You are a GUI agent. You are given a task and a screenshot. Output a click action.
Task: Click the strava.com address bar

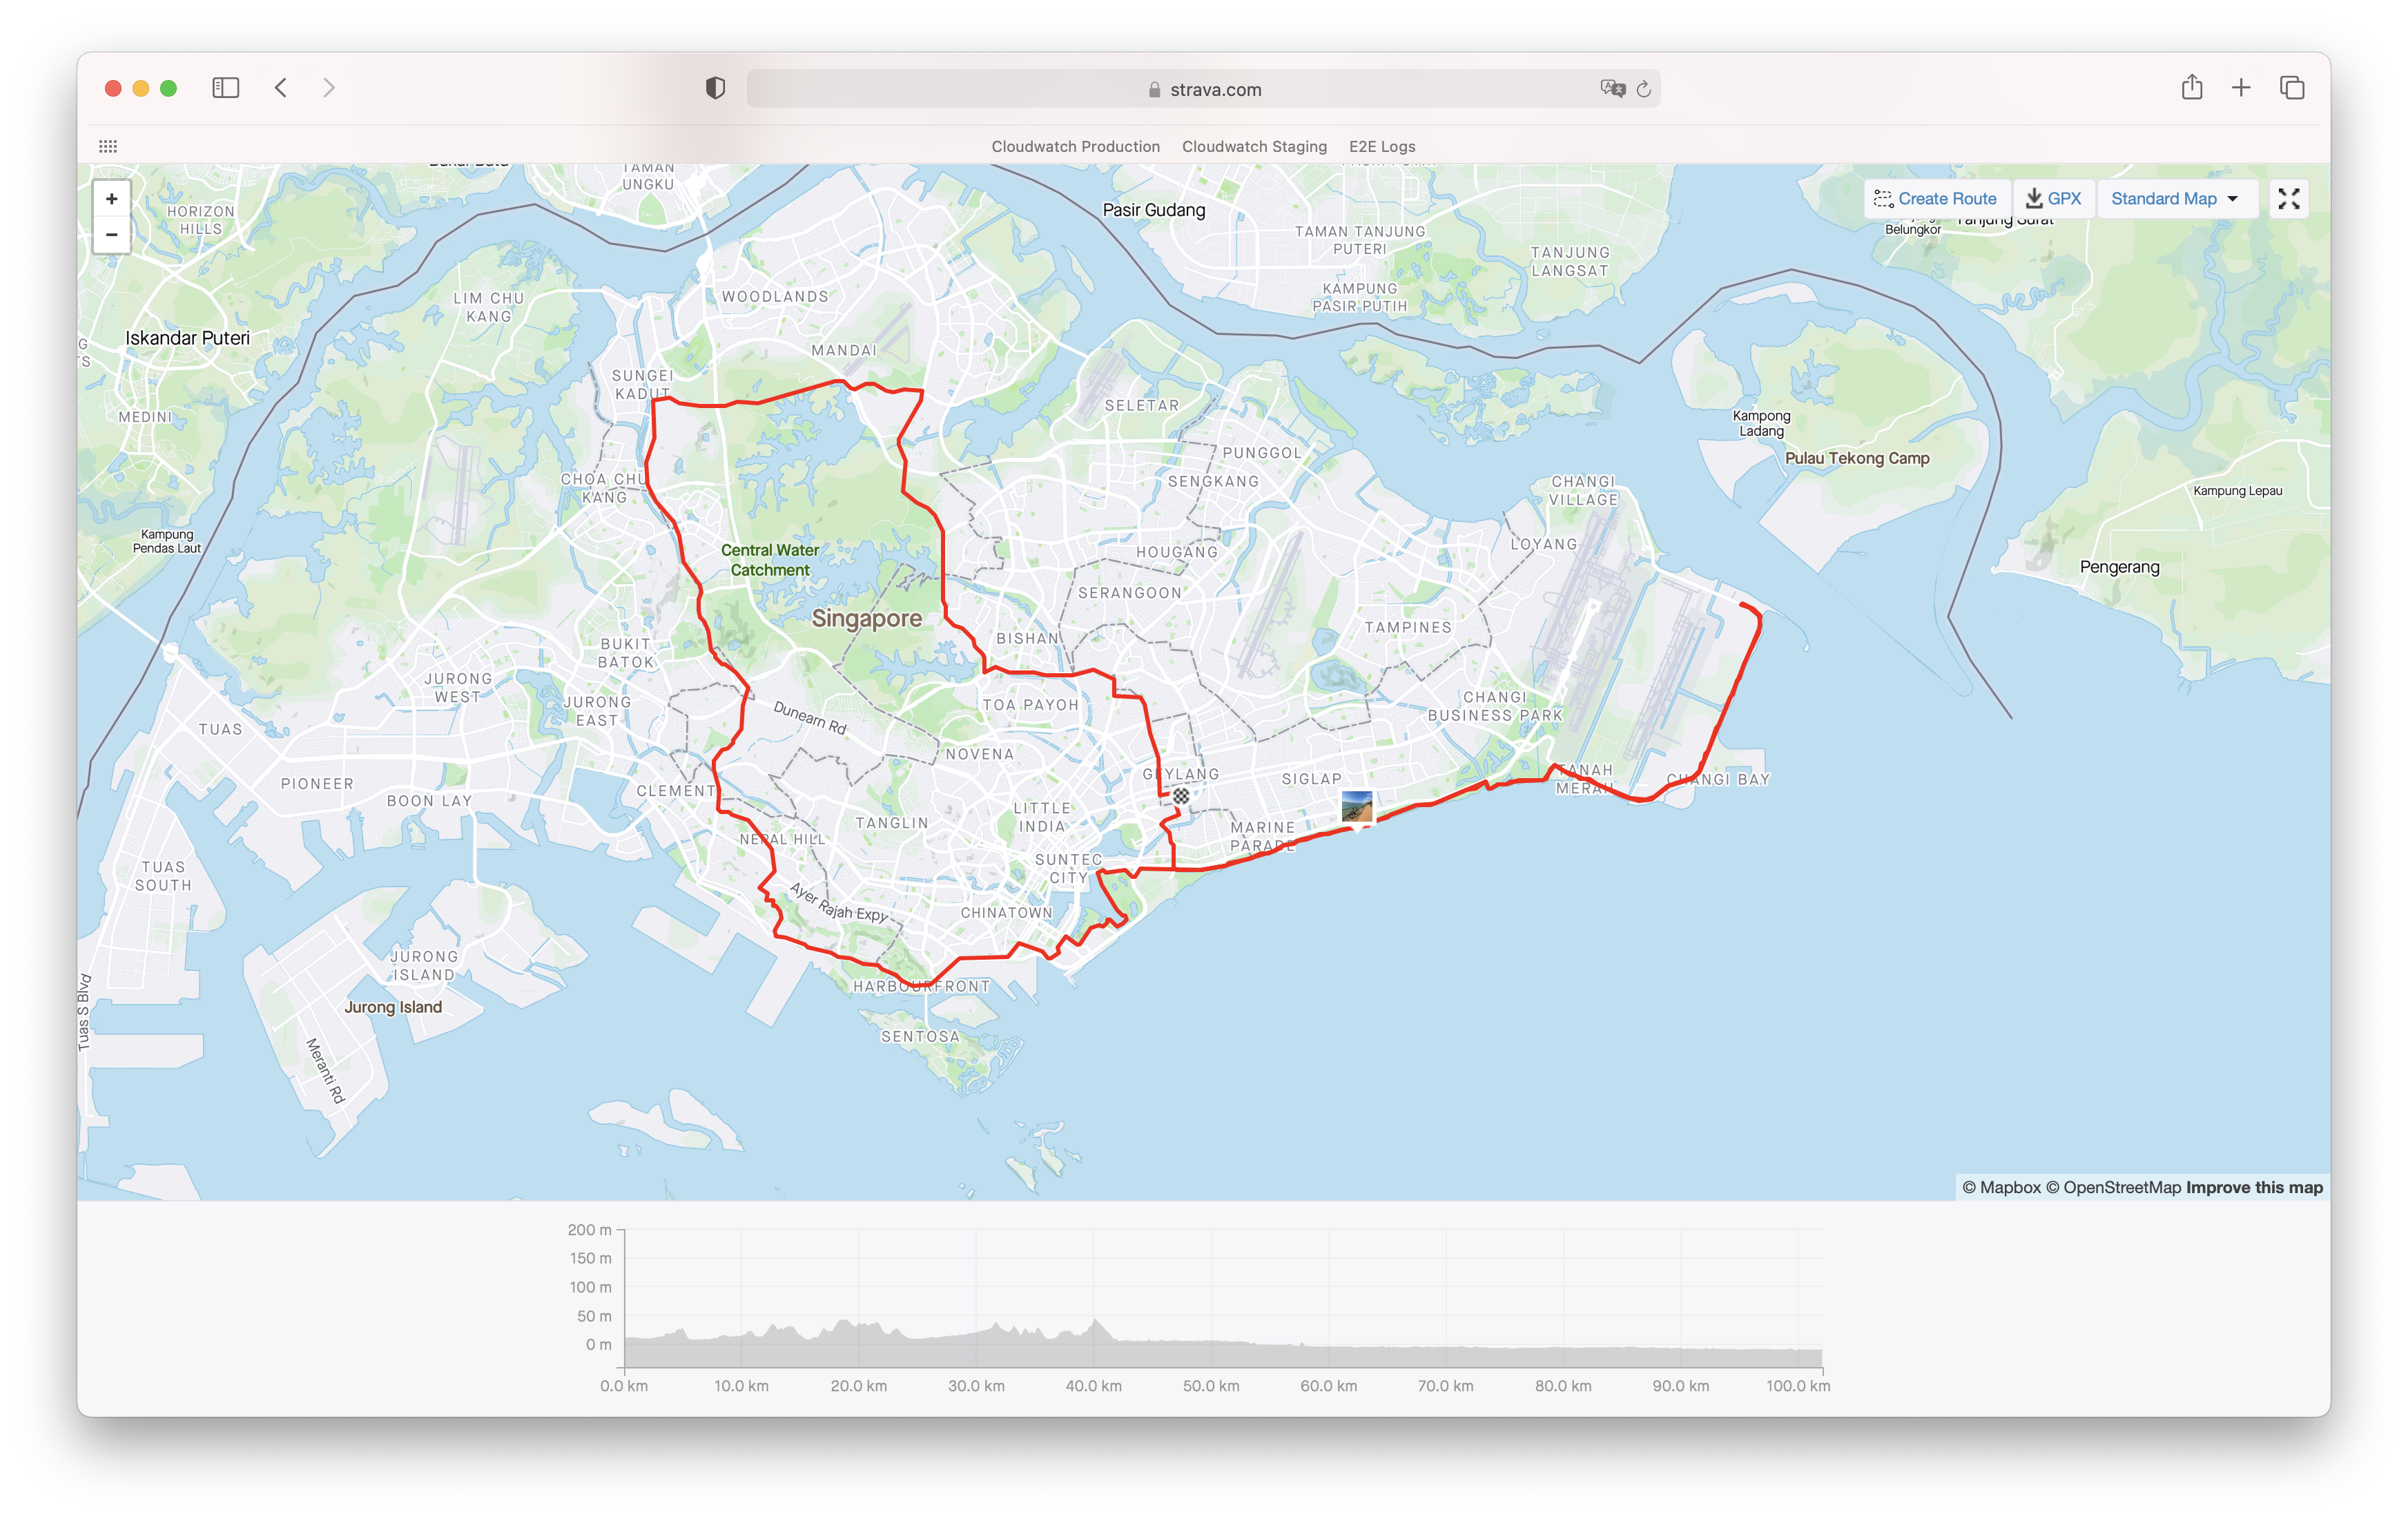[1204, 89]
